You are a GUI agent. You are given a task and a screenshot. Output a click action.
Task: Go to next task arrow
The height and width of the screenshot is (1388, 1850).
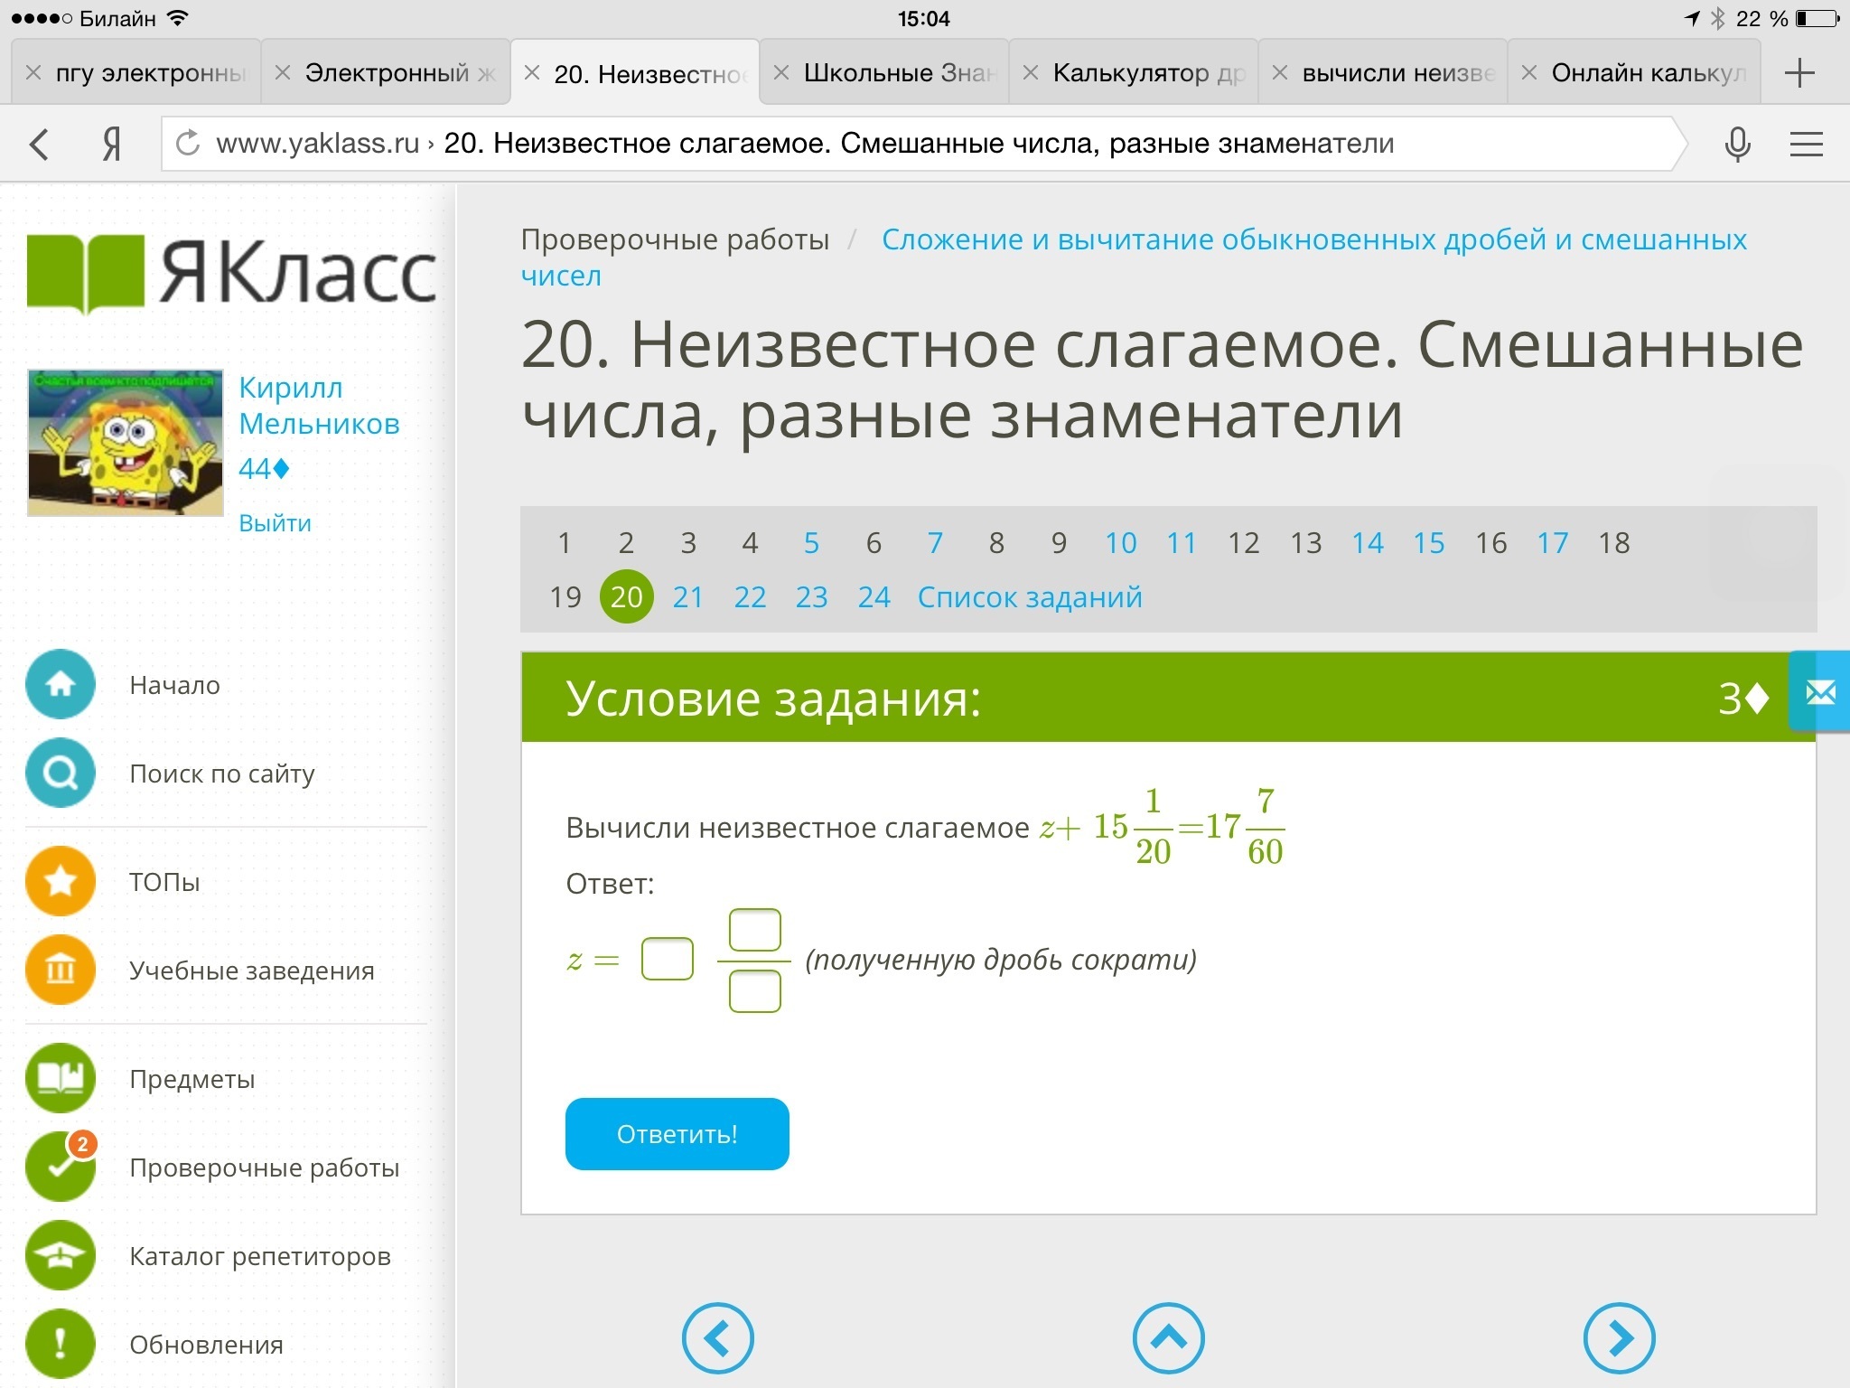click(x=1619, y=1338)
